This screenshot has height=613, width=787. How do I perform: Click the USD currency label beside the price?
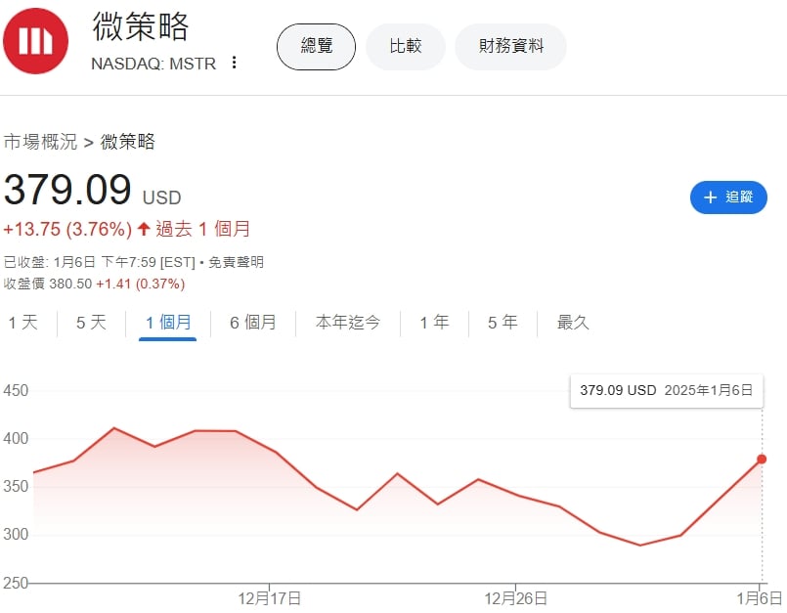click(161, 197)
